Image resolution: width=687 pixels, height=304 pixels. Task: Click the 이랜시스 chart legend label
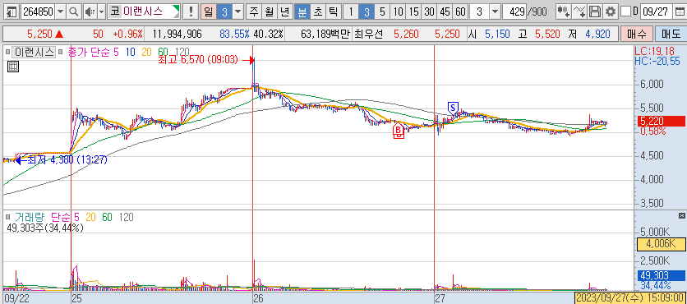click(35, 53)
